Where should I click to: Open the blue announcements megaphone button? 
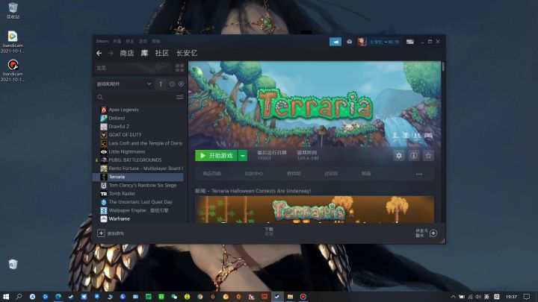336,42
